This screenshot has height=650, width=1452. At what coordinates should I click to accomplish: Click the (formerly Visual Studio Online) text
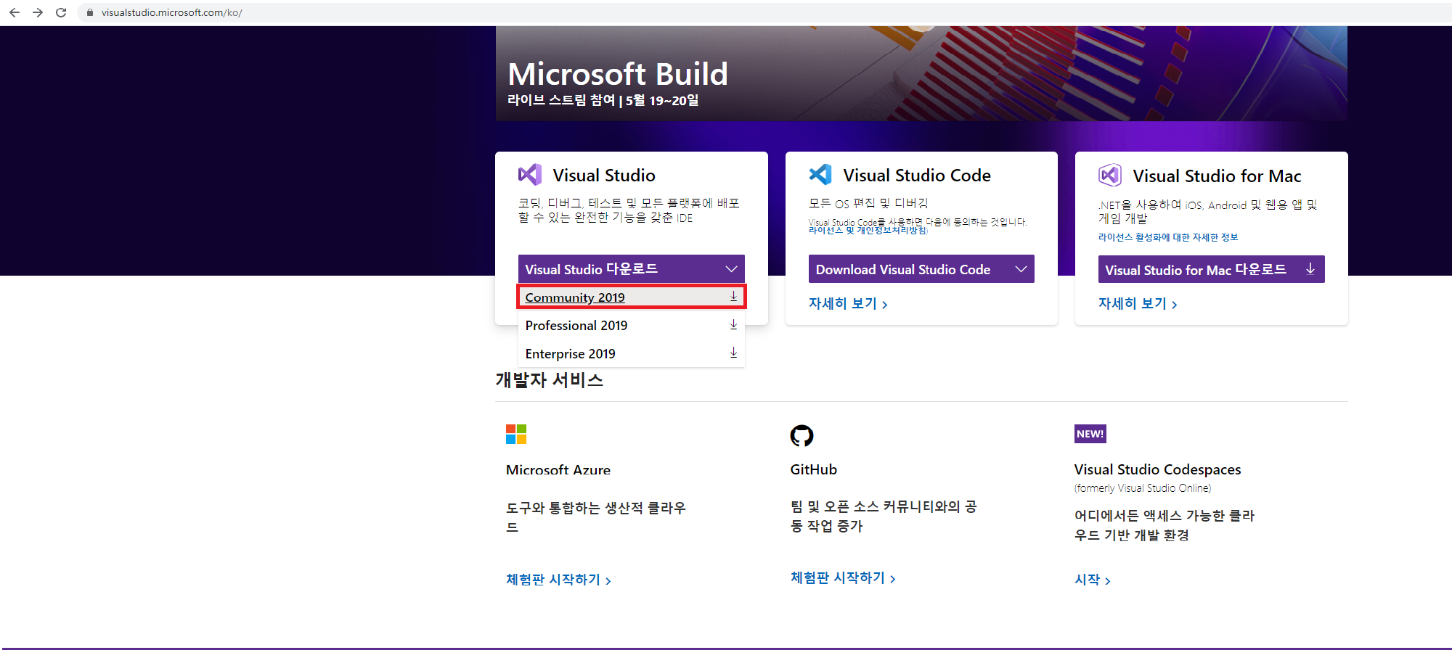point(1143,488)
